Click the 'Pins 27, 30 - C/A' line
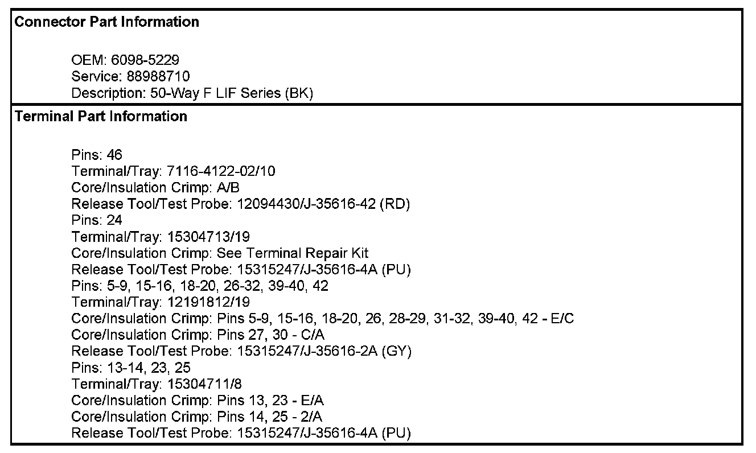 (x=198, y=335)
